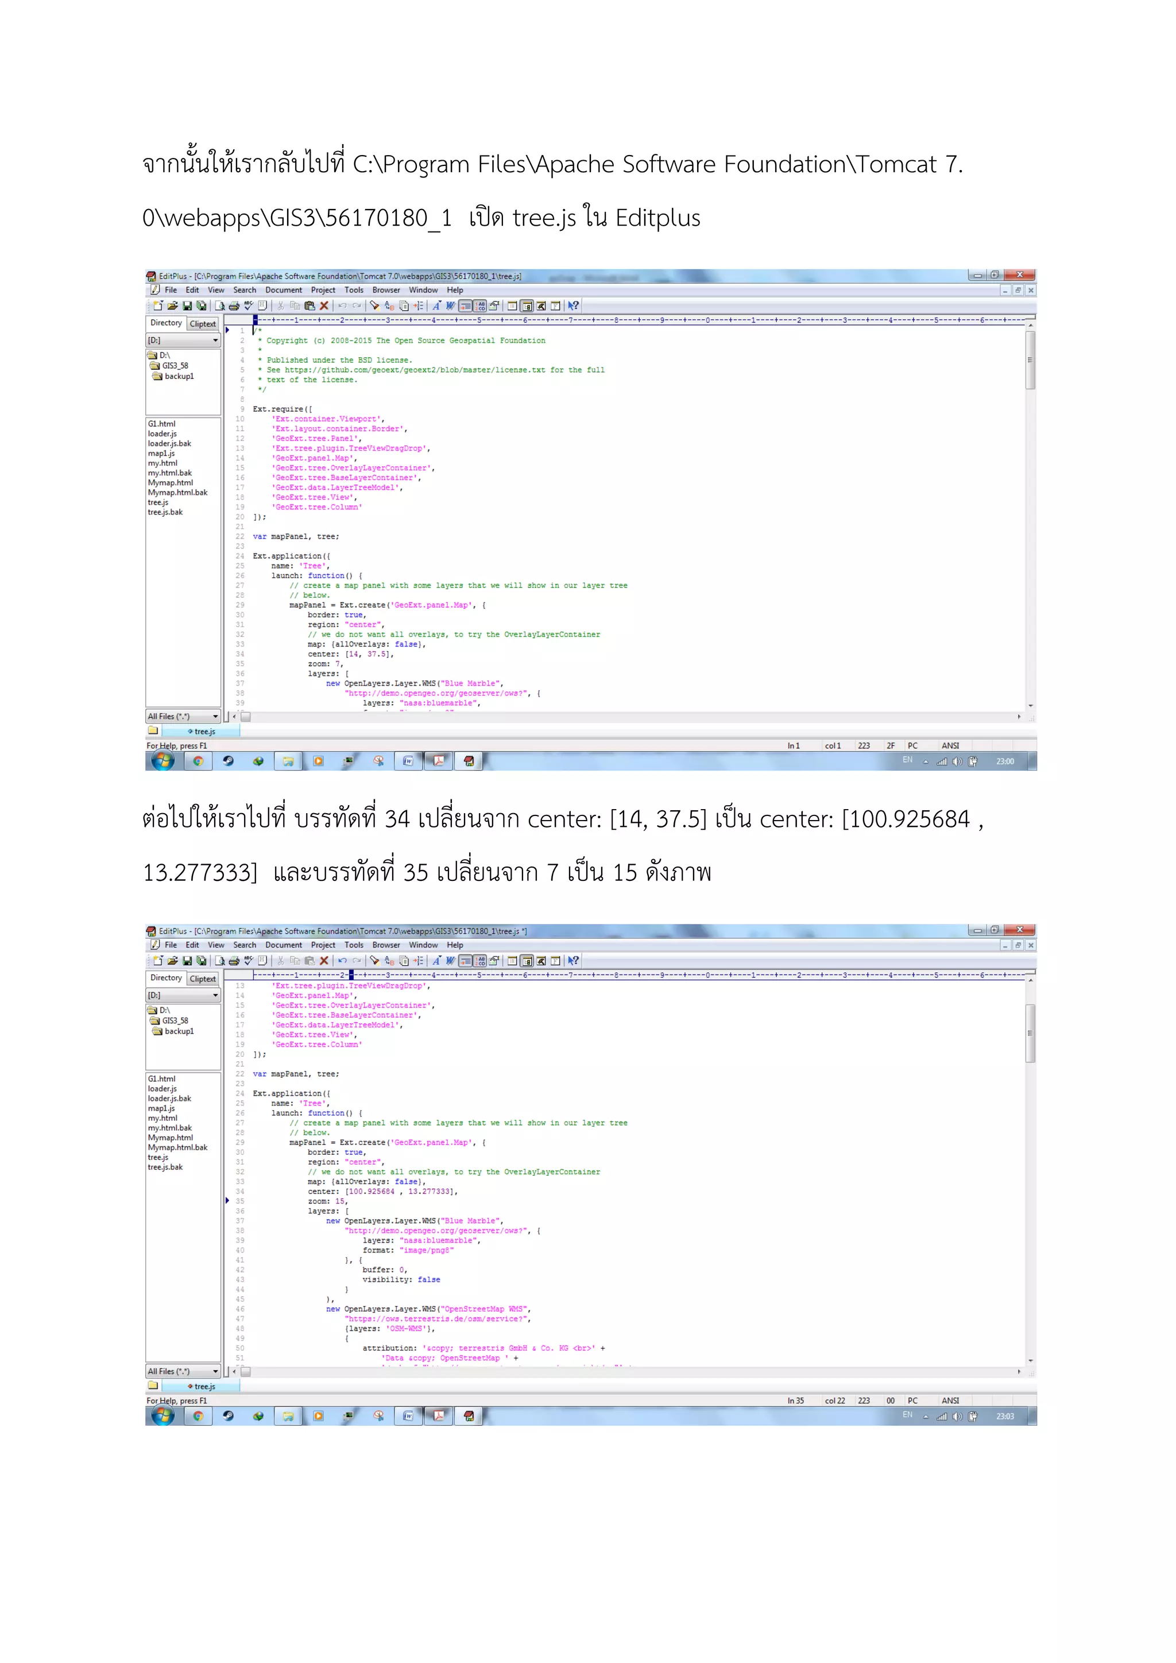Click 'ln 35' in lower status bar
Screen dimensions: 1176x1663
(x=795, y=1400)
